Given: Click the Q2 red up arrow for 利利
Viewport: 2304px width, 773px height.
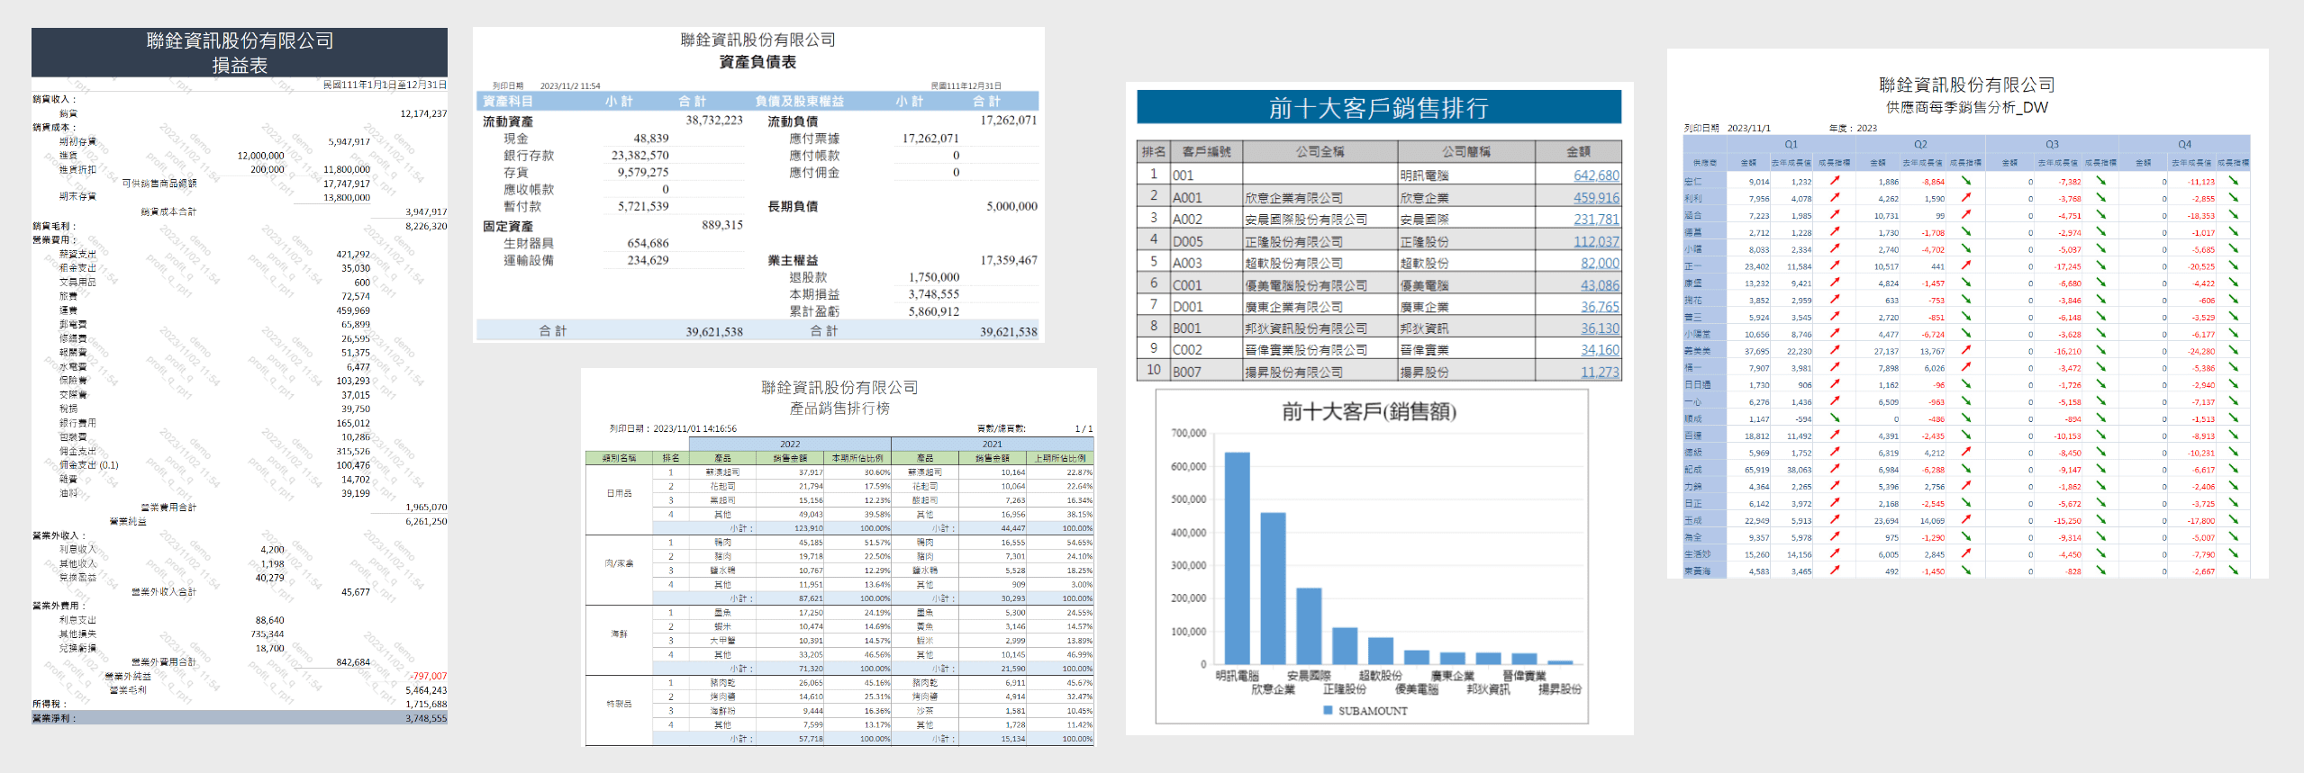Looking at the screenshot, I should click(1966, 198).
